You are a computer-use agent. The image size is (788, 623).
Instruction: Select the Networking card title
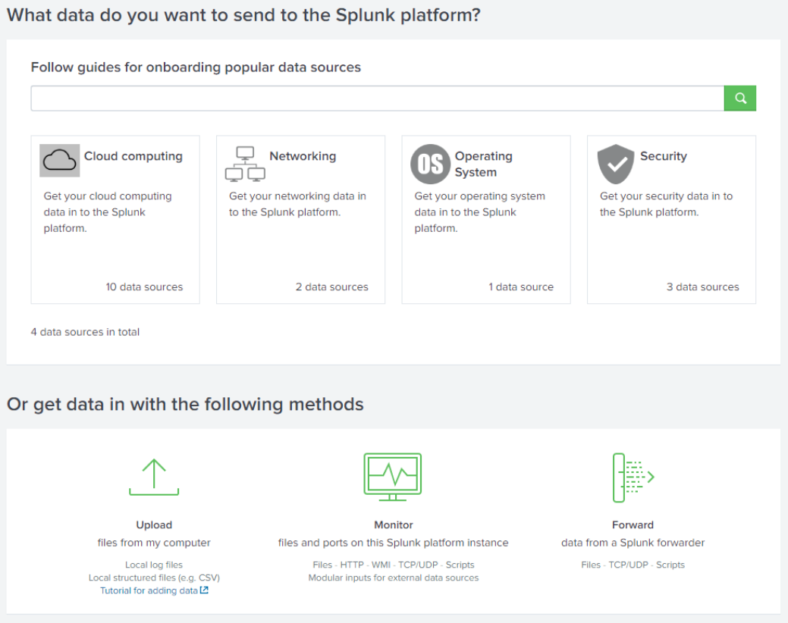tap(303, 156)
